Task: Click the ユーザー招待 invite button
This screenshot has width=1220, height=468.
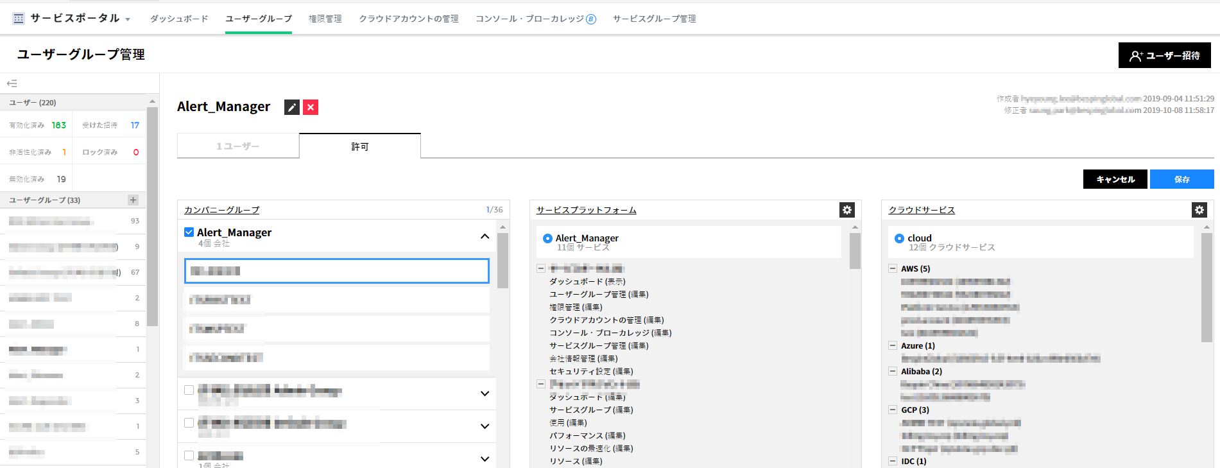Action: point(1164,56)
